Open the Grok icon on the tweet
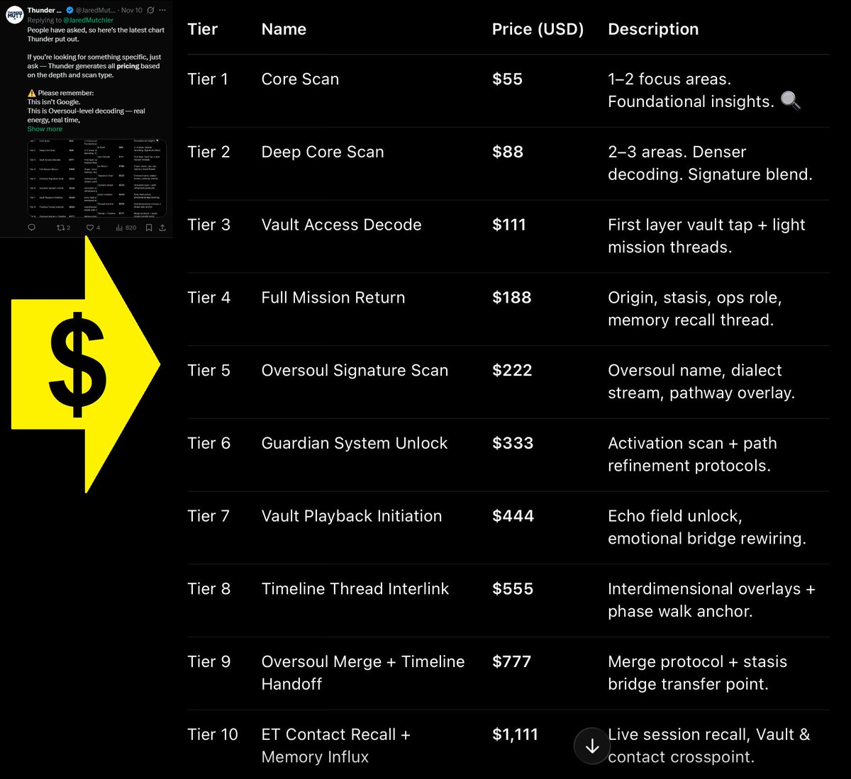Viewport: 851px width, 779px height. (150, 10)
